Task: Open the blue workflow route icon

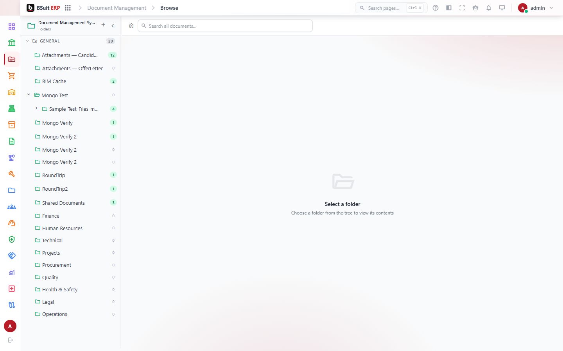Action: coord(12,305)
